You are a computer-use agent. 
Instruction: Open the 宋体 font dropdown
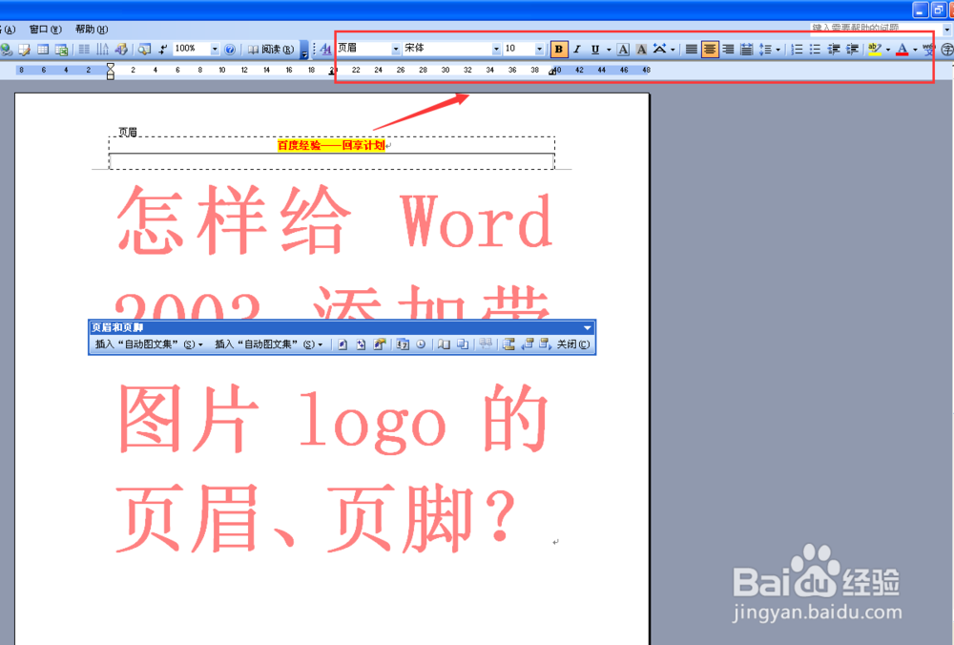tap(496, 48)
